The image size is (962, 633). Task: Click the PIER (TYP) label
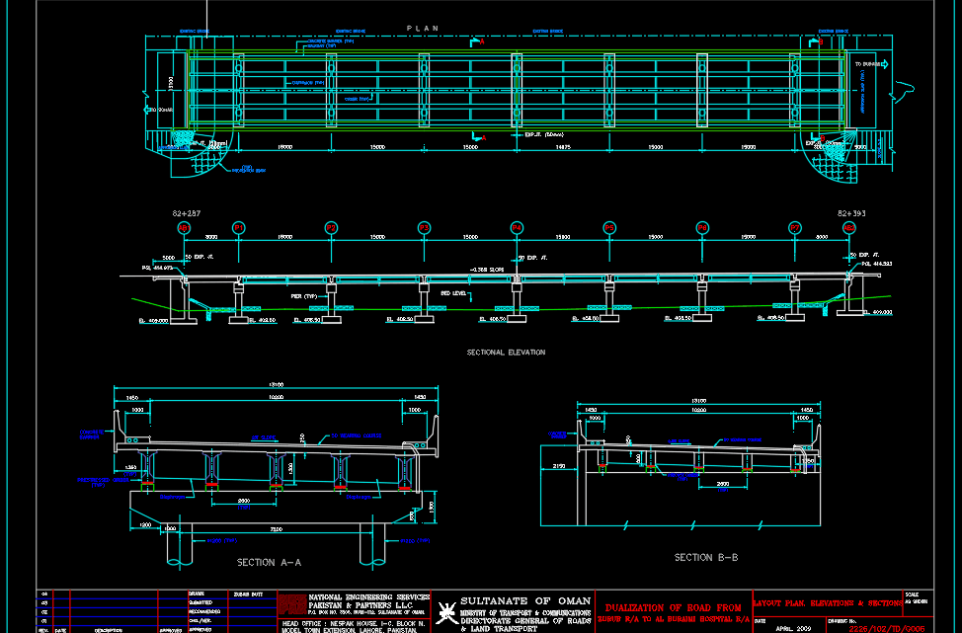coord(303,297)
